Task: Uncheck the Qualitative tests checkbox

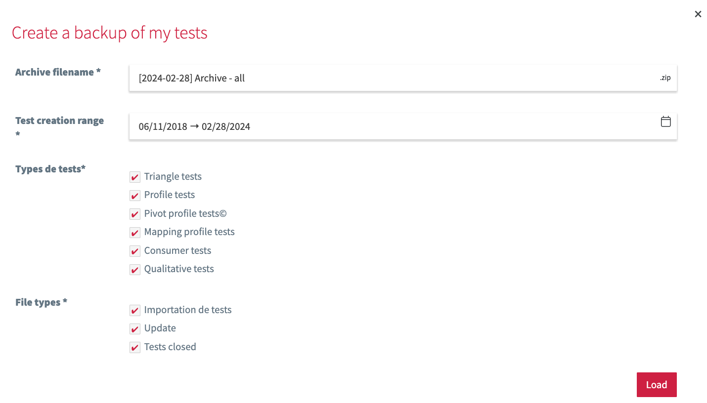Action: coord(134,269)
